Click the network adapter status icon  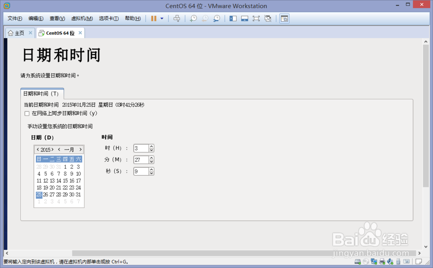tap(374, 262)
